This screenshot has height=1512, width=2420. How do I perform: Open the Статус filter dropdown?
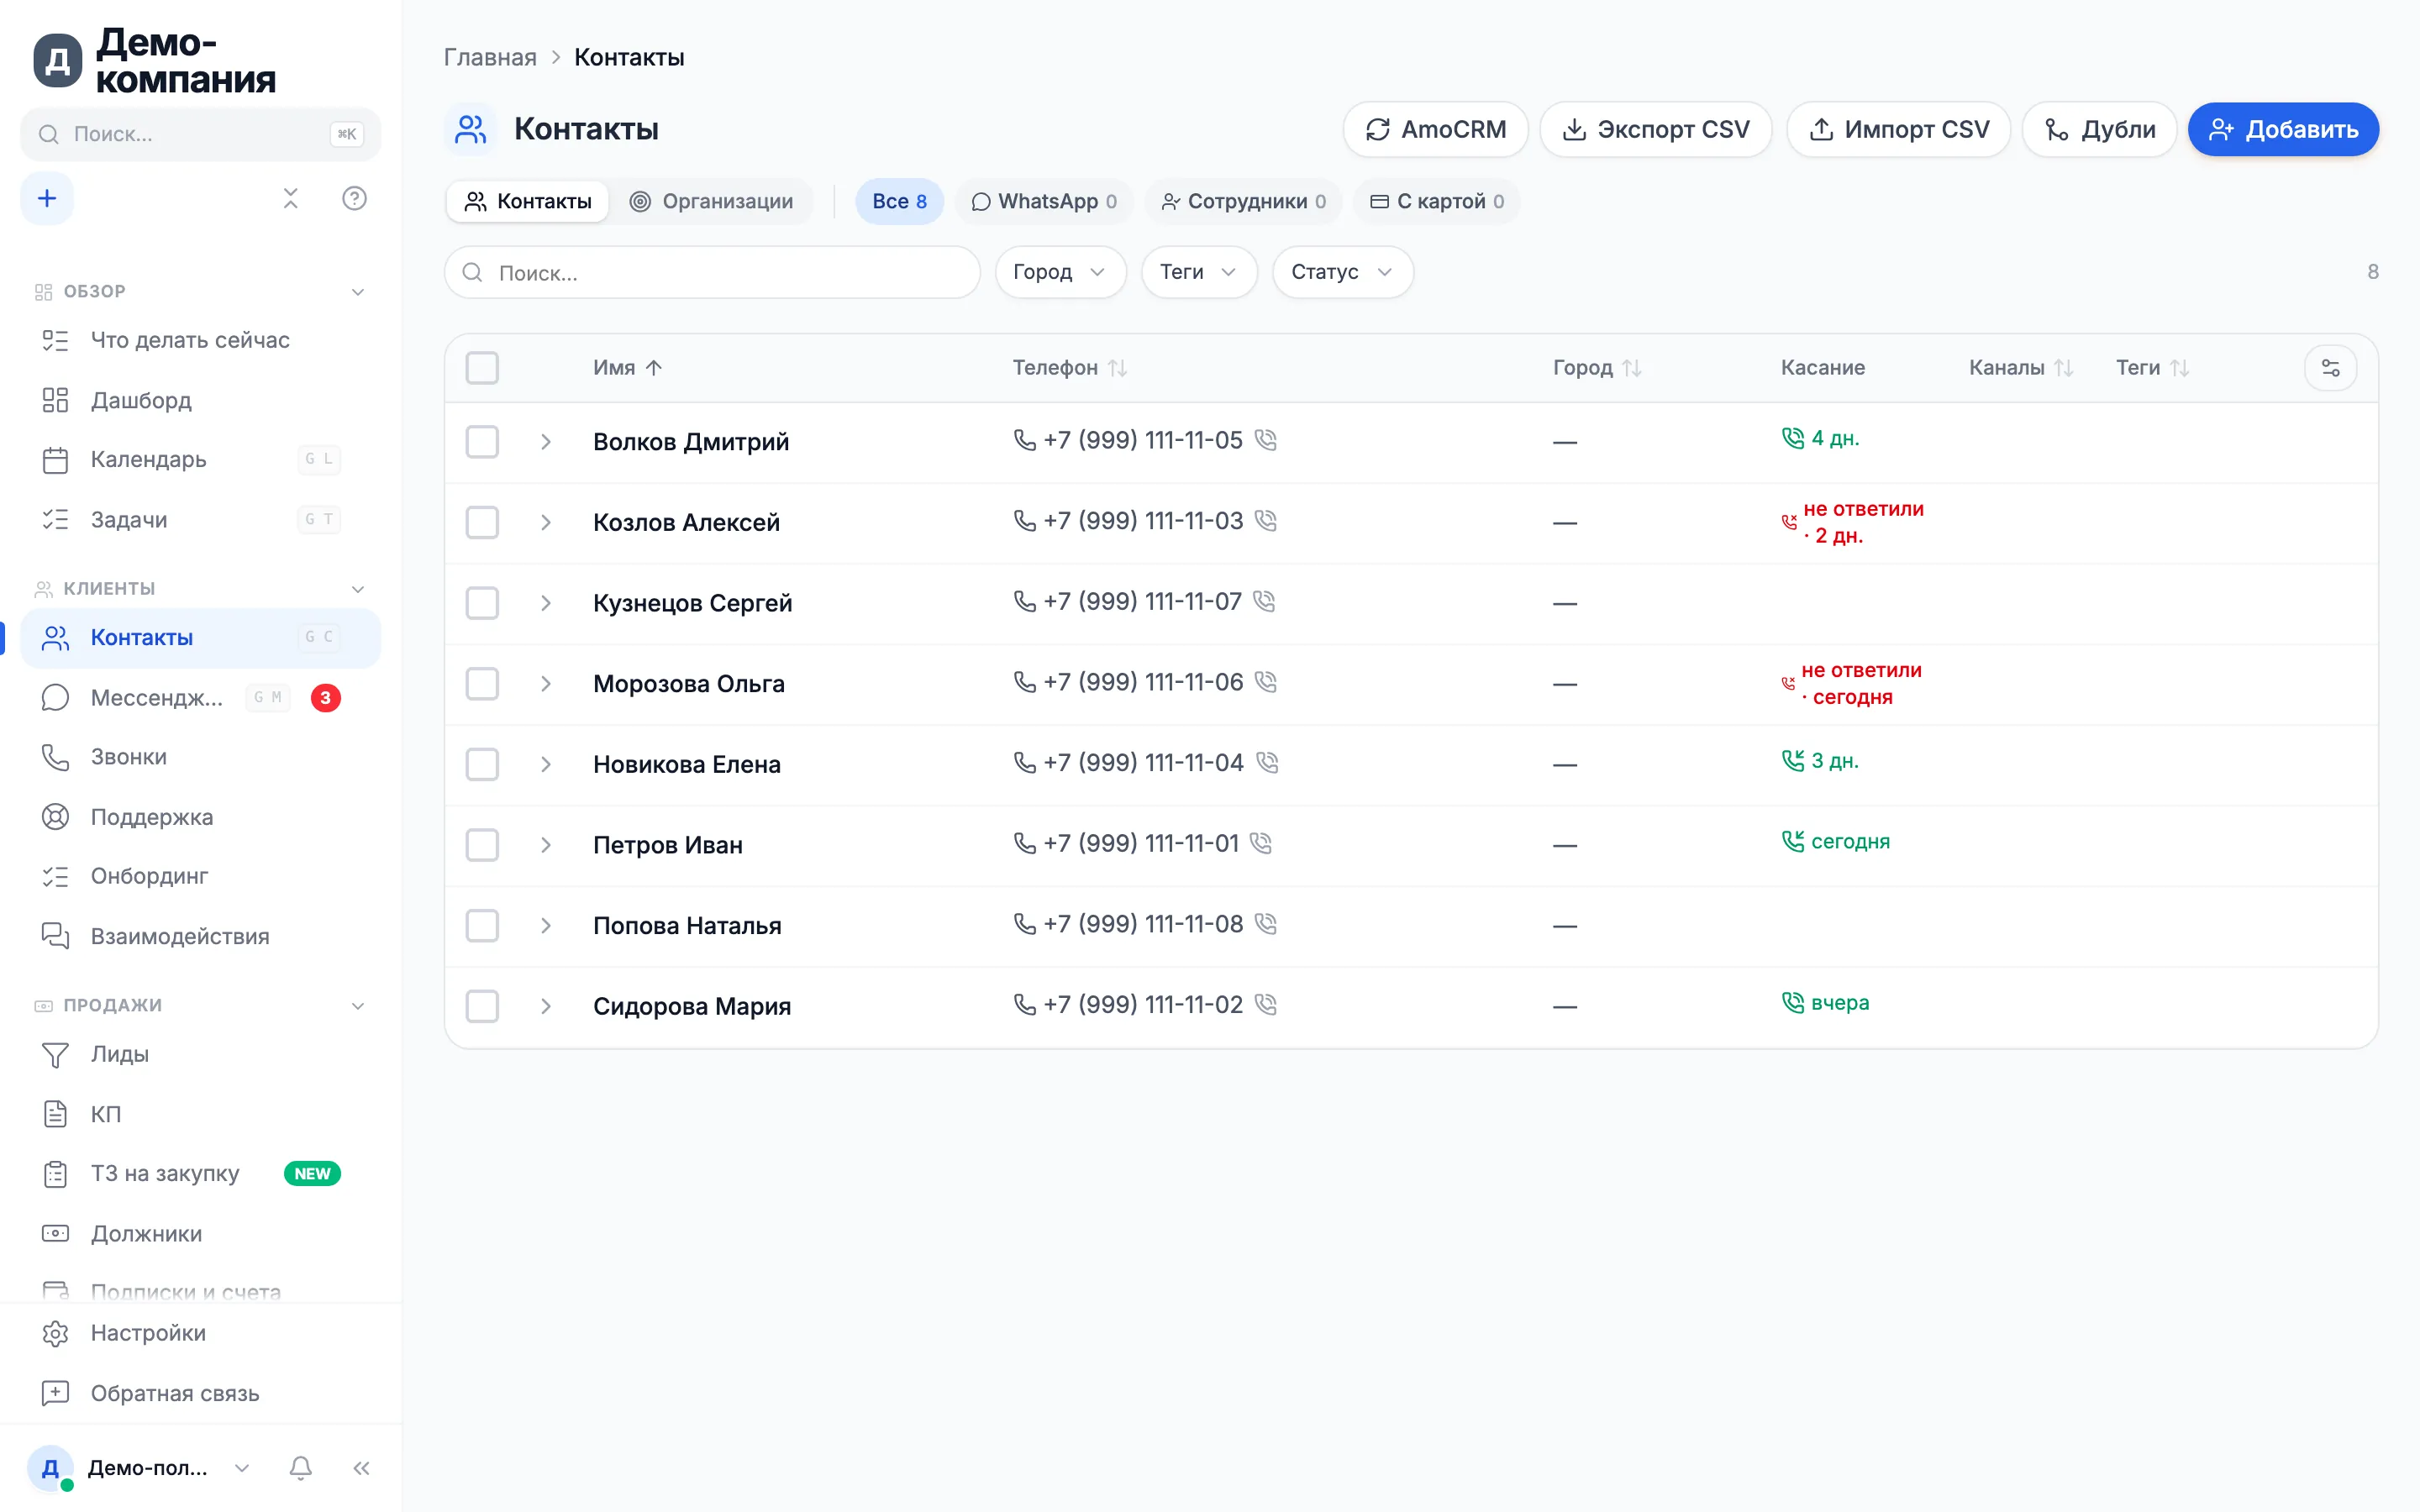(1342, 272)
